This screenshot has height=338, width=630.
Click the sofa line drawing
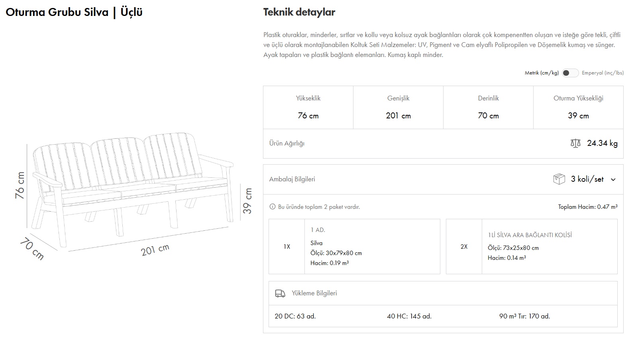131,187
